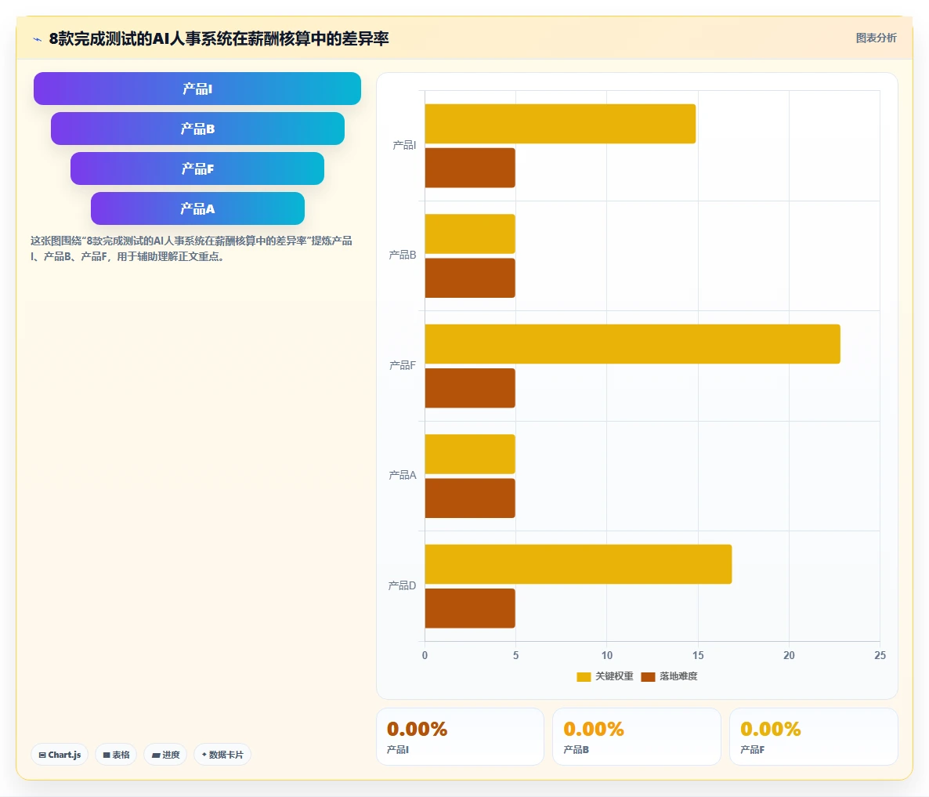Click the small icon before the title

click(x=38, y=39)
